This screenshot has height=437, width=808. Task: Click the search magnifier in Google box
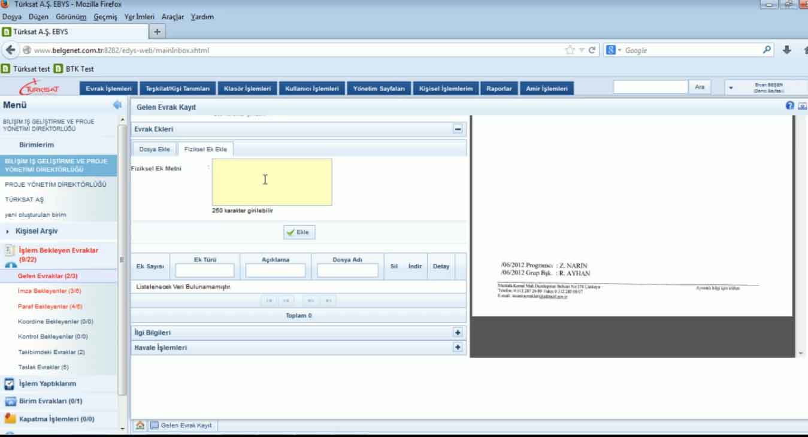pos(767,50)
